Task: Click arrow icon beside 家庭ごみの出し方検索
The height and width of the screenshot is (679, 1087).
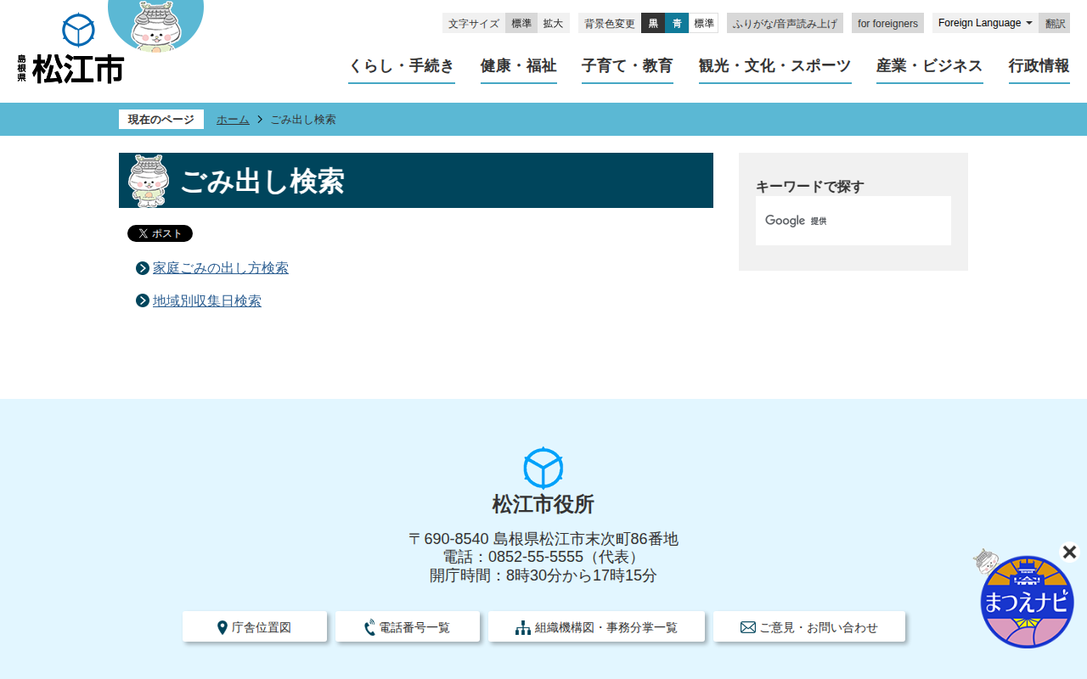Action: pyautogui.click(x=143, y=268)
